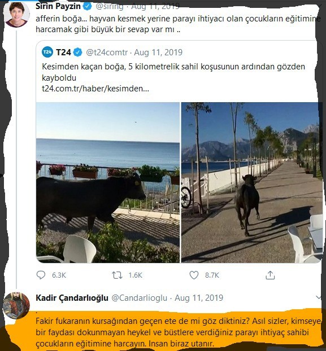Viewport: 326px width, 351px height.
Task: Click the Aug 11, 2019 date on Kadir's reply
Action: 199,298
